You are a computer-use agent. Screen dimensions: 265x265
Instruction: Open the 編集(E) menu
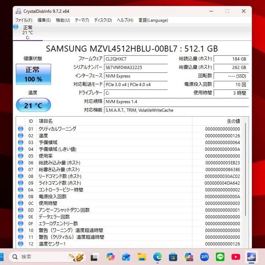[x=44, y=20]
